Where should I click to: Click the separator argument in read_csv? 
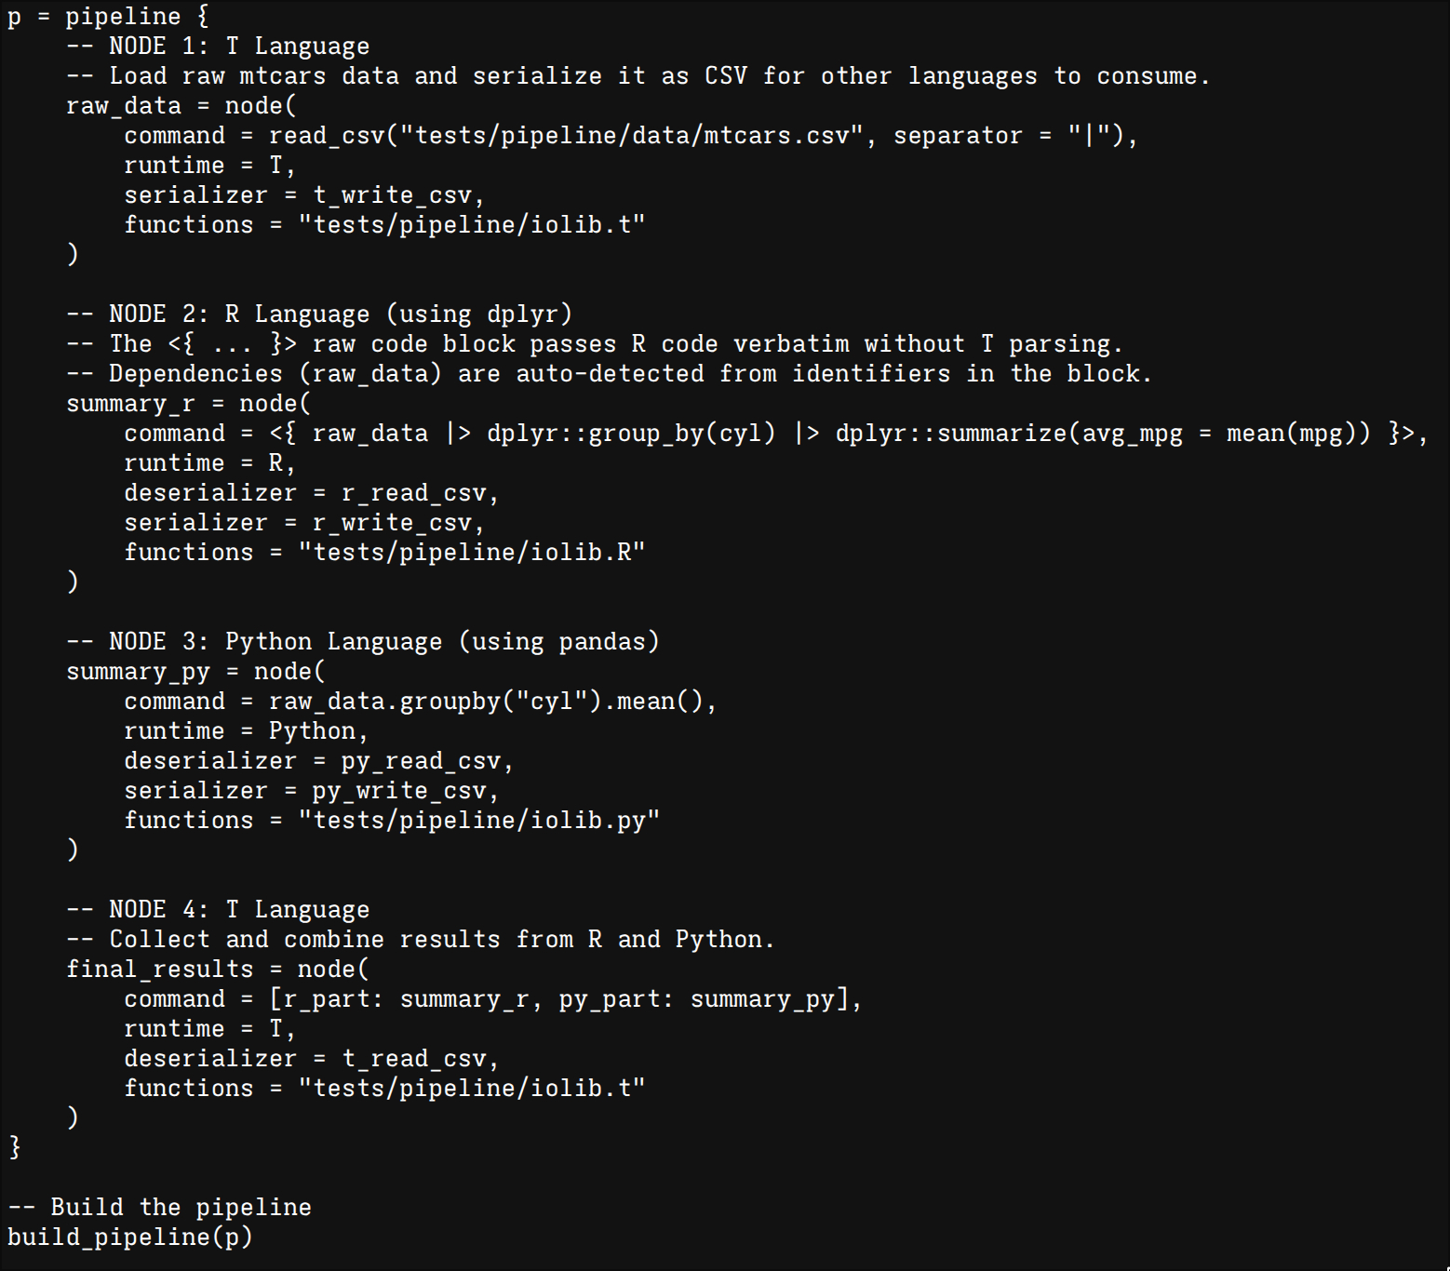point(957,136)
